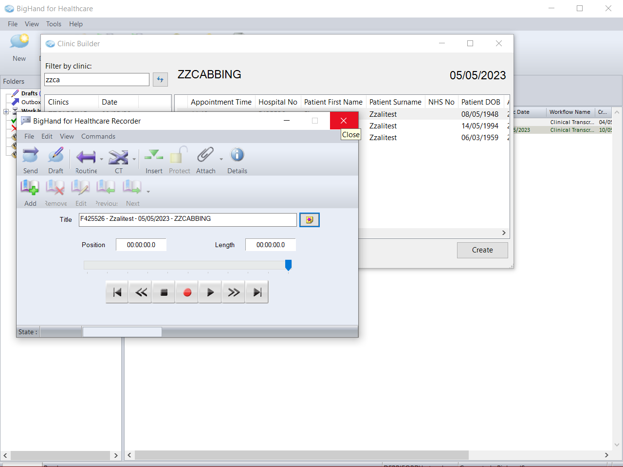Open main window Help menu
The width and height of the screenshot is (623, 467).
tap(76, 24)
